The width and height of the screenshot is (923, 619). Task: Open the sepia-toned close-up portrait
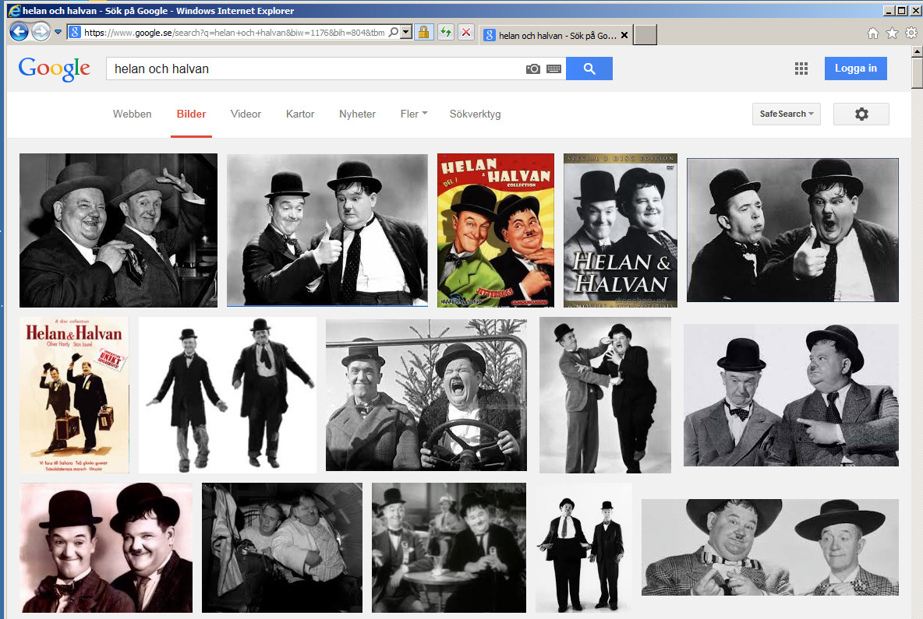pyautogui.click(x=106, y=548)
